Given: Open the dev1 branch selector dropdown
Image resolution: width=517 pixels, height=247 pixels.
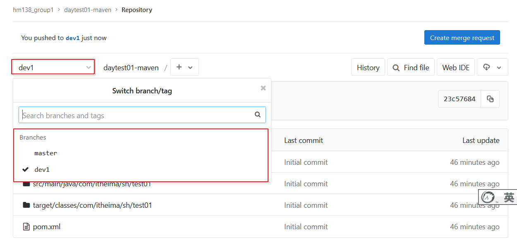Looking at the screenshot, I should coord(54,67).
